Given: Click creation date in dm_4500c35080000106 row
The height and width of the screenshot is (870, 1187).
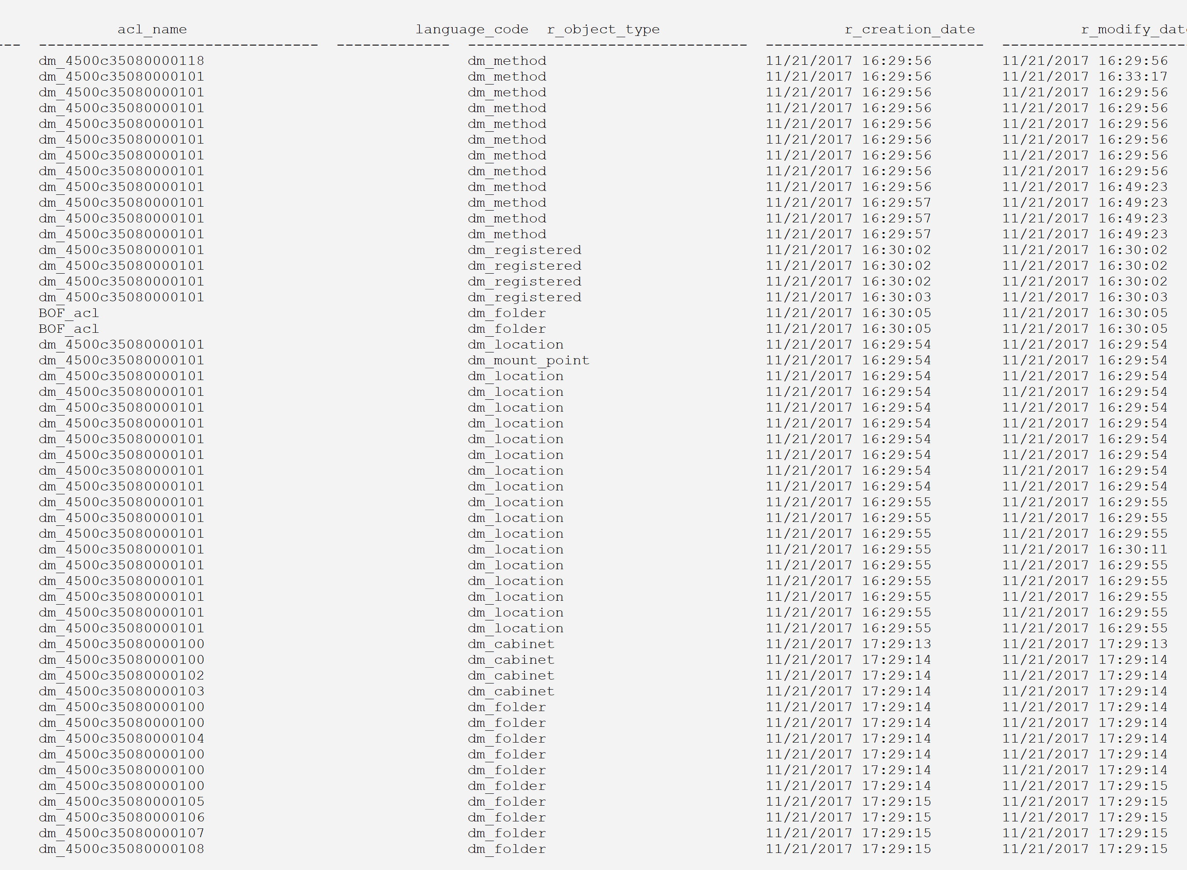Looking at the screenshot, I should pos(849,818).
